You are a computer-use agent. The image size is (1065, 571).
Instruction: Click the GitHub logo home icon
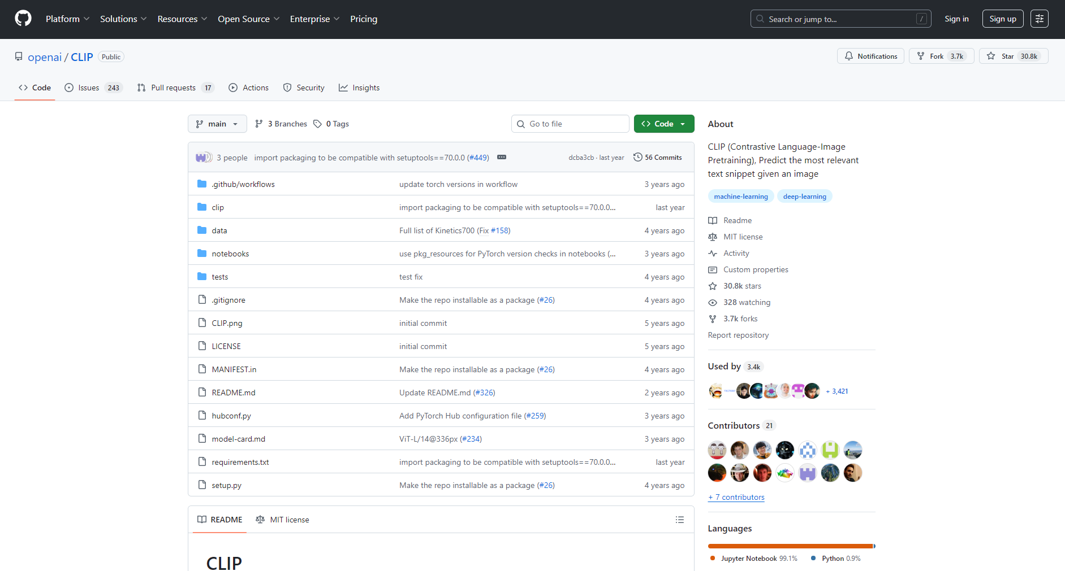tap(23, 19)
